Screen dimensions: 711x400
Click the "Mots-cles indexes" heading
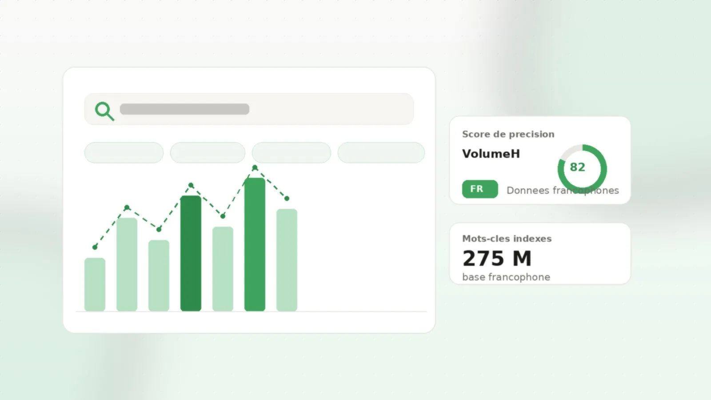[507, 239]
